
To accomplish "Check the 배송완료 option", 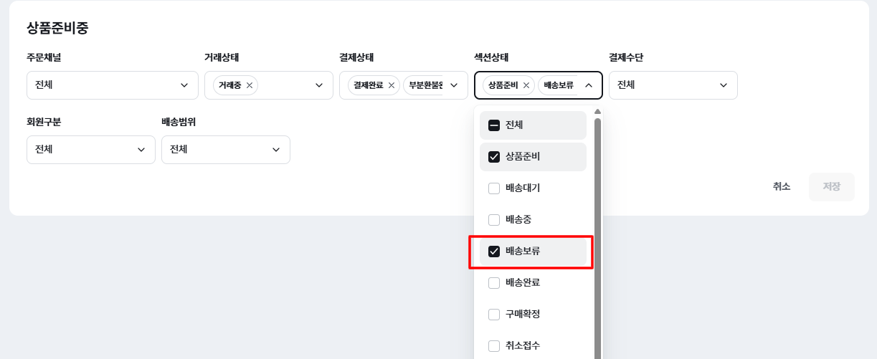I will (494, 283).
